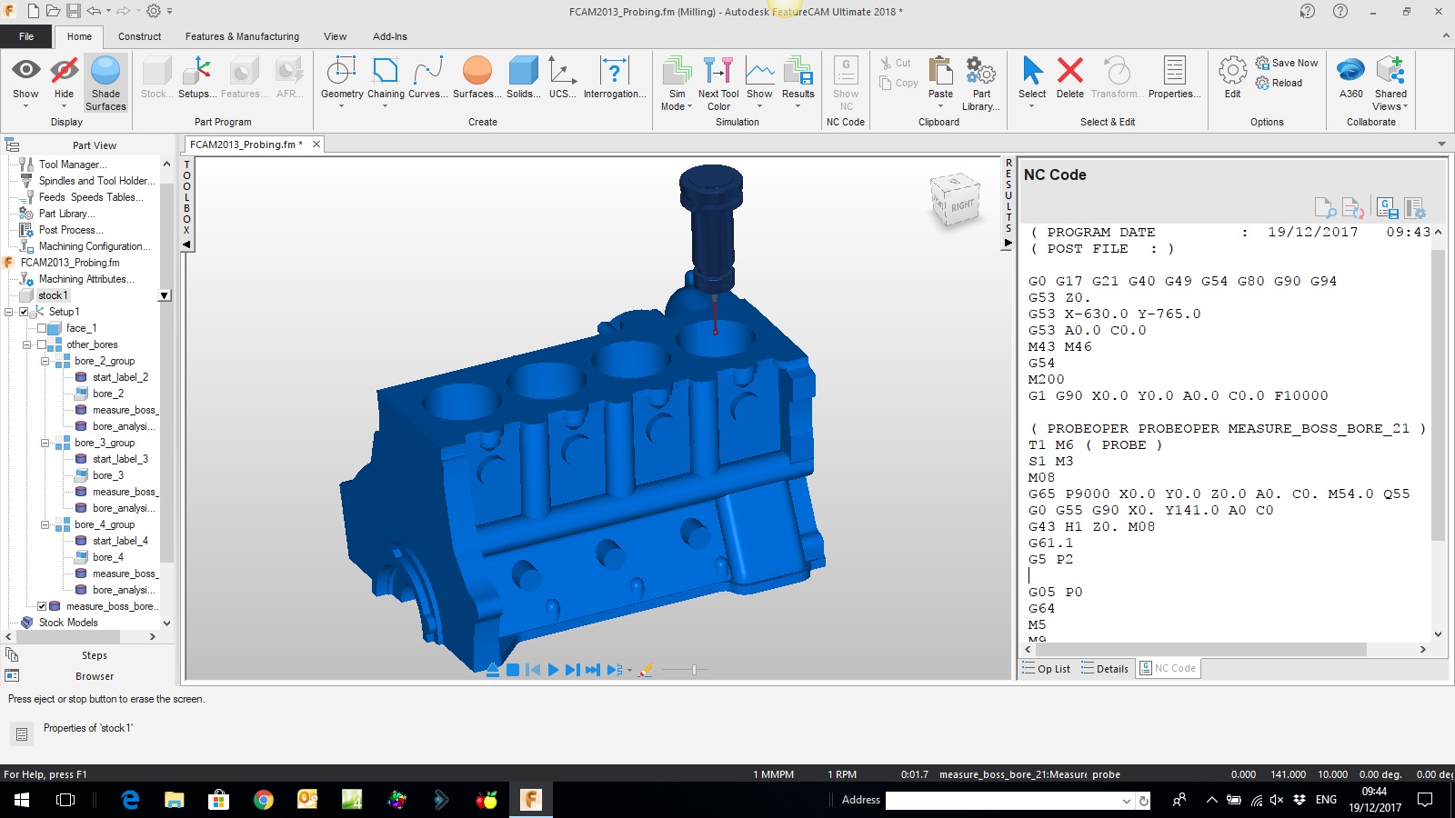This screenshot has width=1455, height=818.
Task: Open the Browser panel button
Action: [94, 676]
